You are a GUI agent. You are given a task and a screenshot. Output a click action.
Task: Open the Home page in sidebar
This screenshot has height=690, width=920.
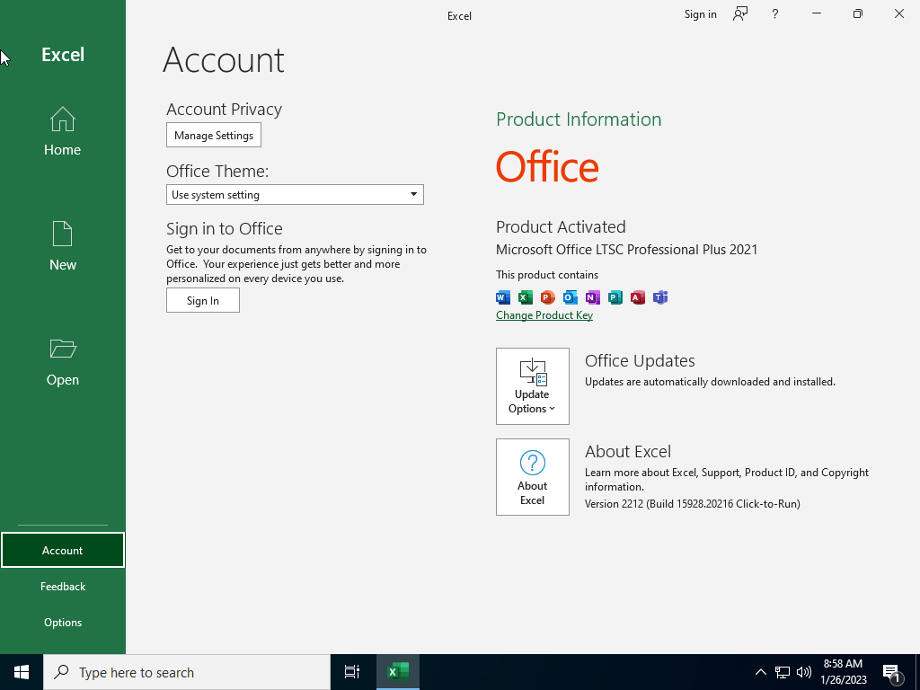pyautogui.click(x=62, y=131)
